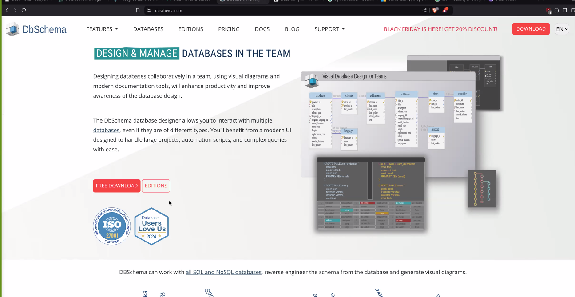Click the "DESIGN & MANAGE" highlighted heading text

[137, 54]
